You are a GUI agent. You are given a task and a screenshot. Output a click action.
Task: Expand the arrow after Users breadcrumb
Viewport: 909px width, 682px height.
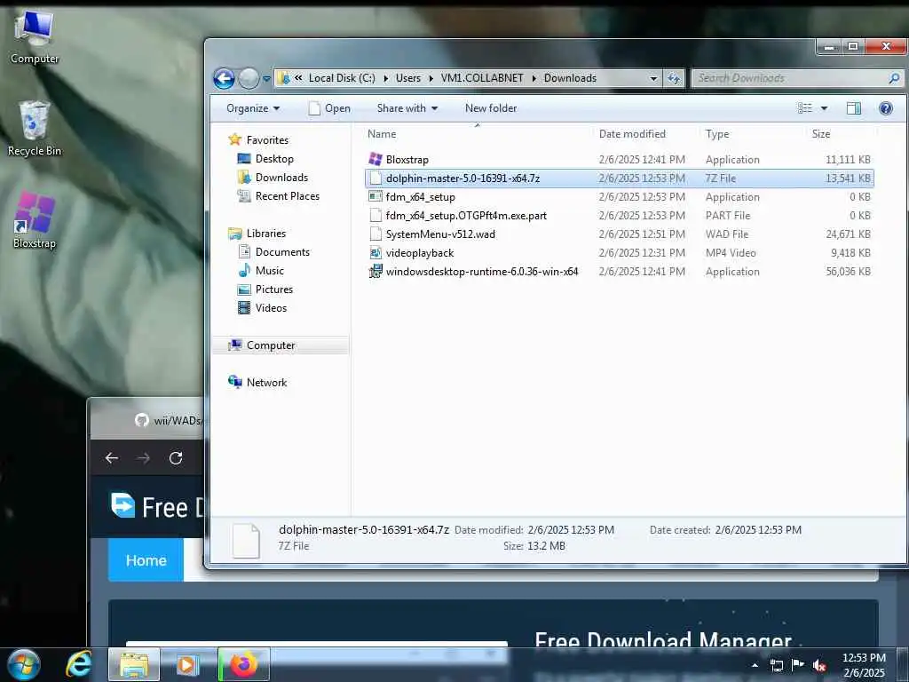point(431,78)
